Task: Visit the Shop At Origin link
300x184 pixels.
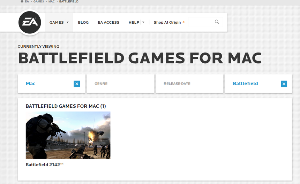Action: point(169,22)
